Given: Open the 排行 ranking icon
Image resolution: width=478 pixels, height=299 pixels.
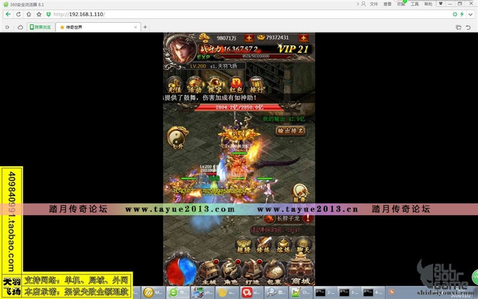Looking at the screenshot, I should pos(257,86).
